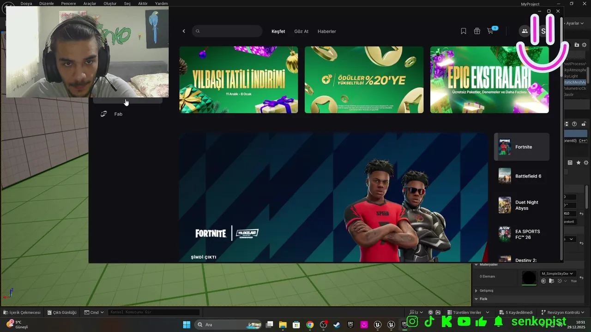Open File Explorer from taskbar
This screenshot has height=332, width=591.
(x=283, y=325)
